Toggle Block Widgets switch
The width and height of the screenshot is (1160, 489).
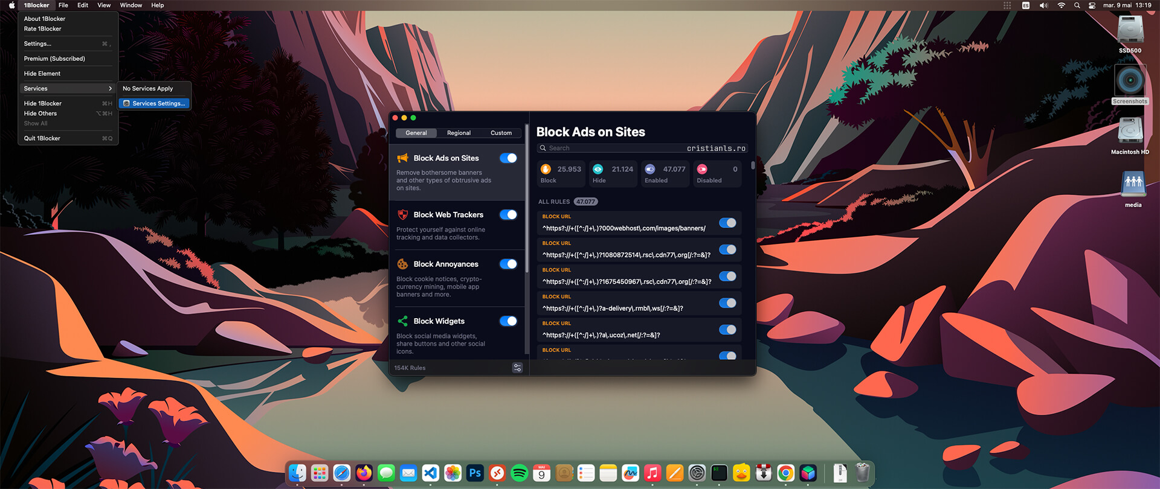tap(508, 321)
